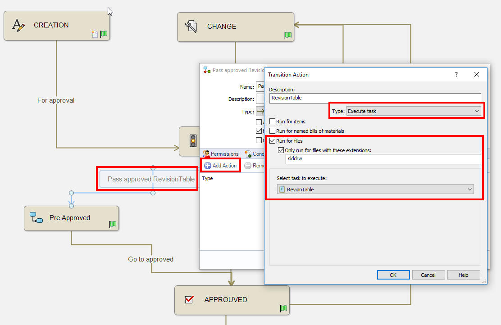Click green flag on CREATION state
Screen dimensions: 501x325
[104, 34]
